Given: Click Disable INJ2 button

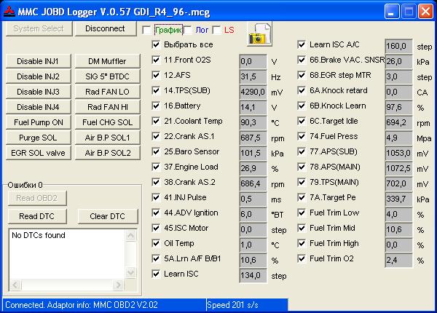Looking at the screenshot, I should pyautogui.click(x=38, y=76).
